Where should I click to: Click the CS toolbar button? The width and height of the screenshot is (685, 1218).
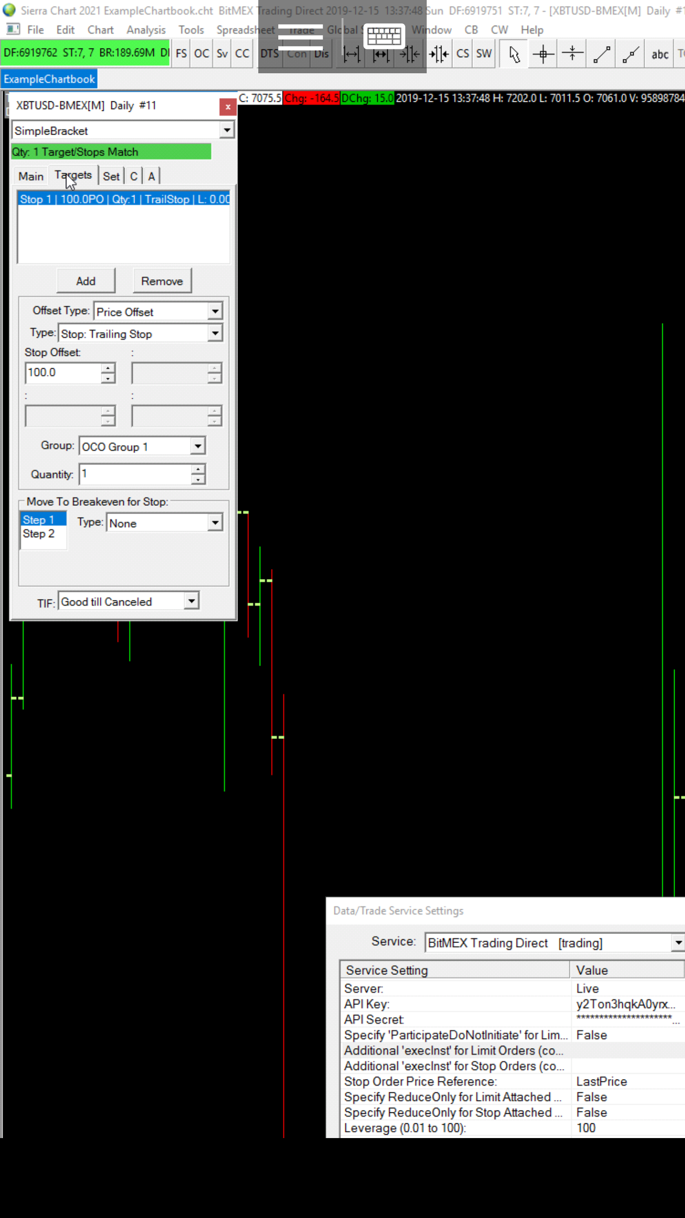tap(462, 53)
